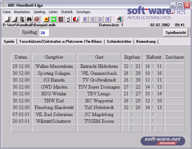The height and width of the screenshot is (149, 192).
Task: Click the Spieltag number field showing 20
Action: (x=44, y=33)
